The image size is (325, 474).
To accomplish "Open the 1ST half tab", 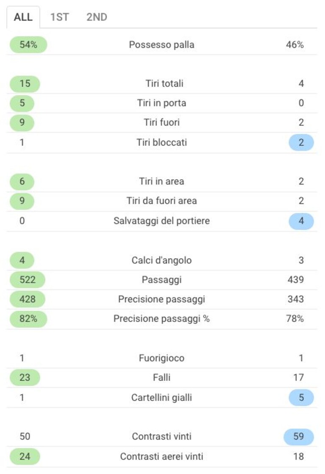I will [59, 17].
